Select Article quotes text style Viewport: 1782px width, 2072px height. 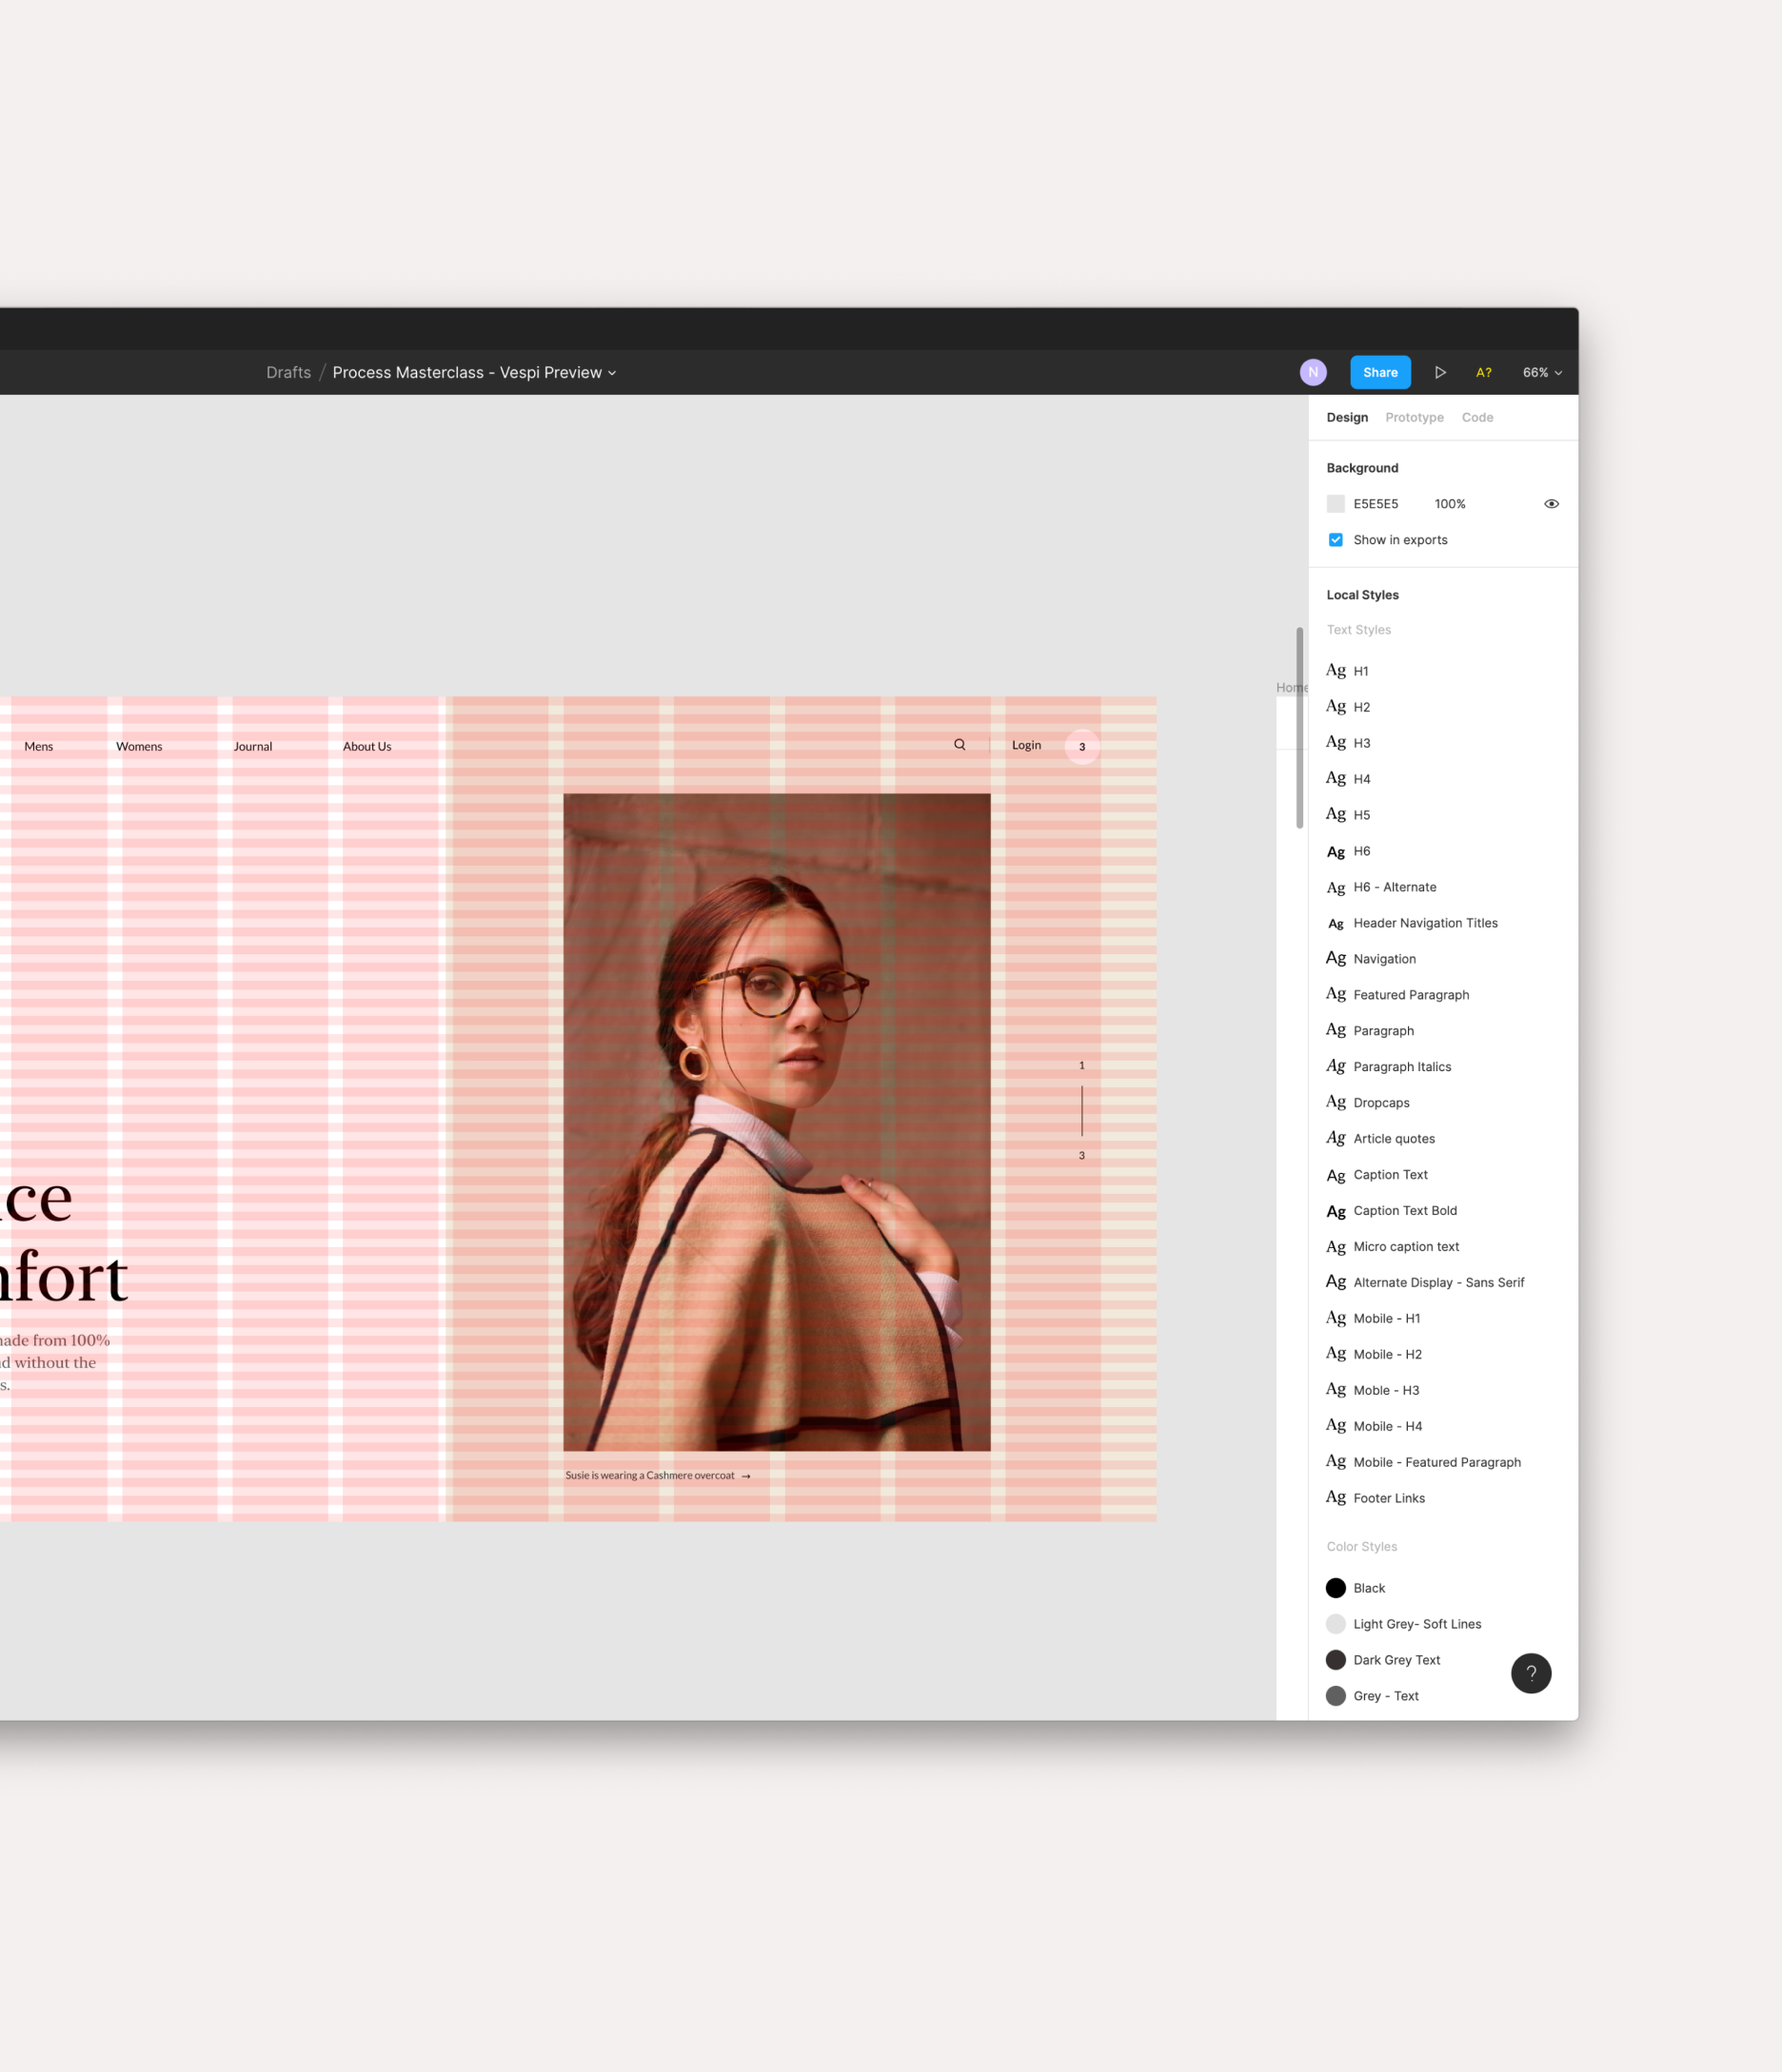[1442, 1139]
